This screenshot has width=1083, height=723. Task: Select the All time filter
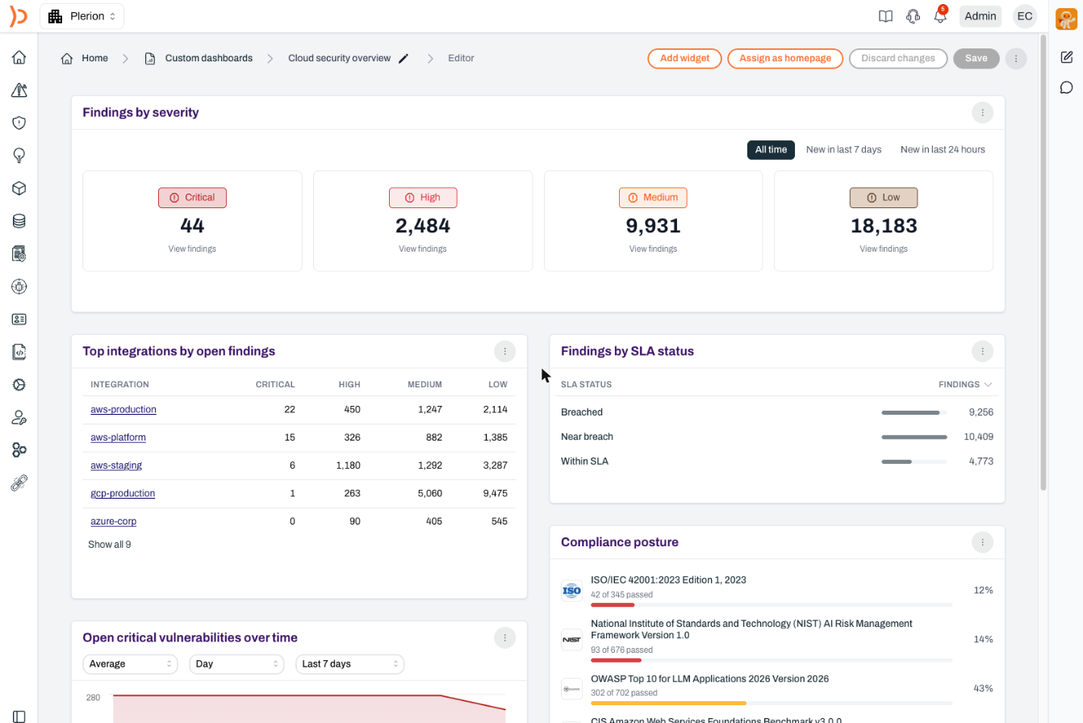pyautogui.click(x=771, y=149)
